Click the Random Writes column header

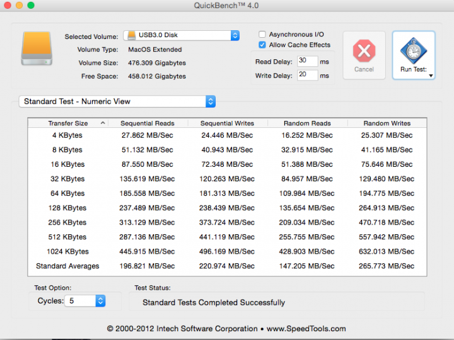387,123
